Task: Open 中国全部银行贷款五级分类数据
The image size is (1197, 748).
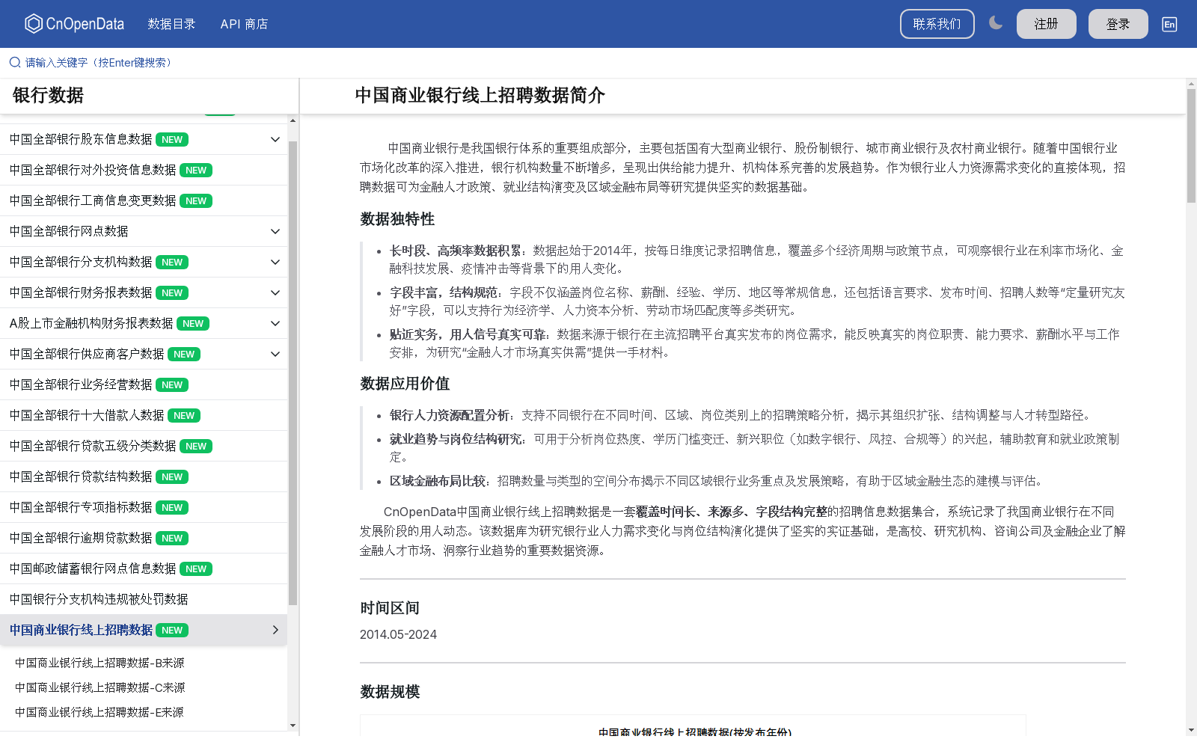Action: pos(144,446)
